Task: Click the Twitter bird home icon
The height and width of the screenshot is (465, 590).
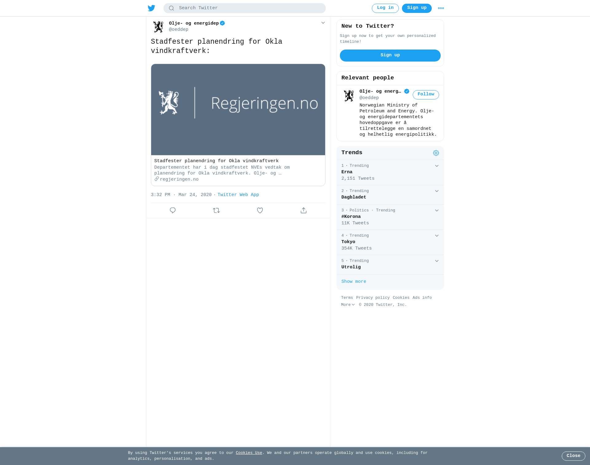Action: [151, 8]
